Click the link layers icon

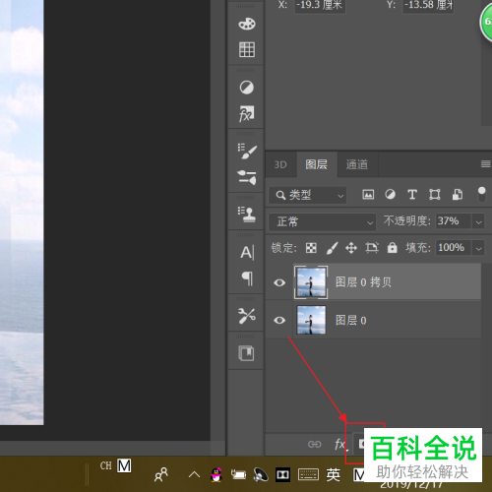tap(314, 445)
